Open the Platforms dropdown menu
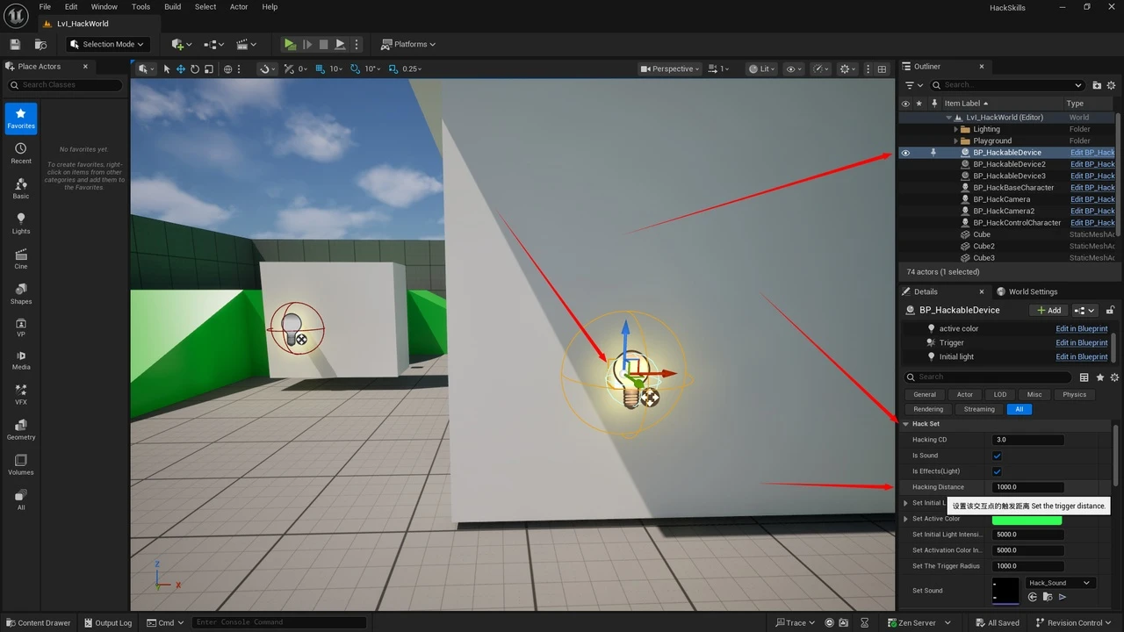 [408, 44]
